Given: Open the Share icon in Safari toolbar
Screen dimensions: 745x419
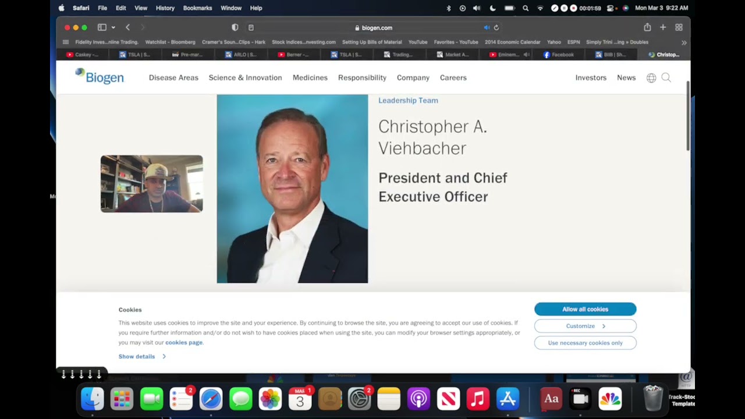Looking at the screenshot, I should [647, 27].
